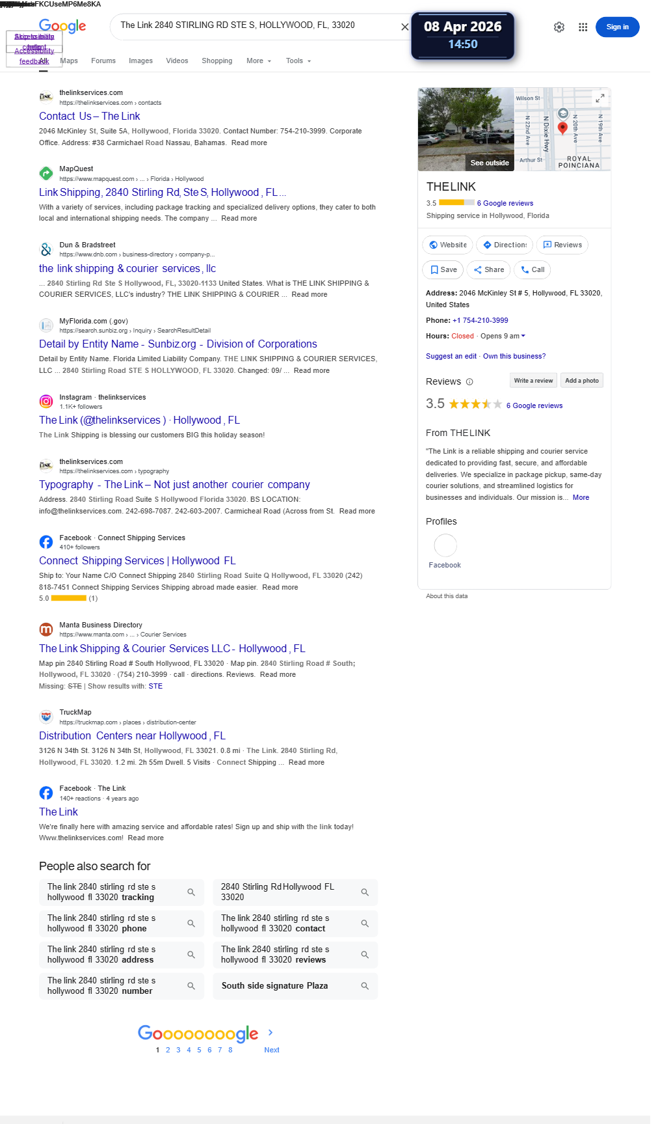The height and width of the screenshot is (1124, 658).
Task: Clear the search box with X
Action: (404, 27)
